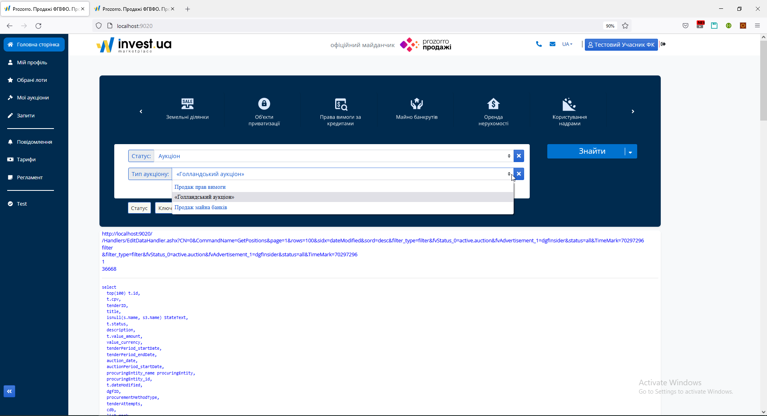
Task: Click the red extension icon in toolbar
Action: click(x=700, y=25)
